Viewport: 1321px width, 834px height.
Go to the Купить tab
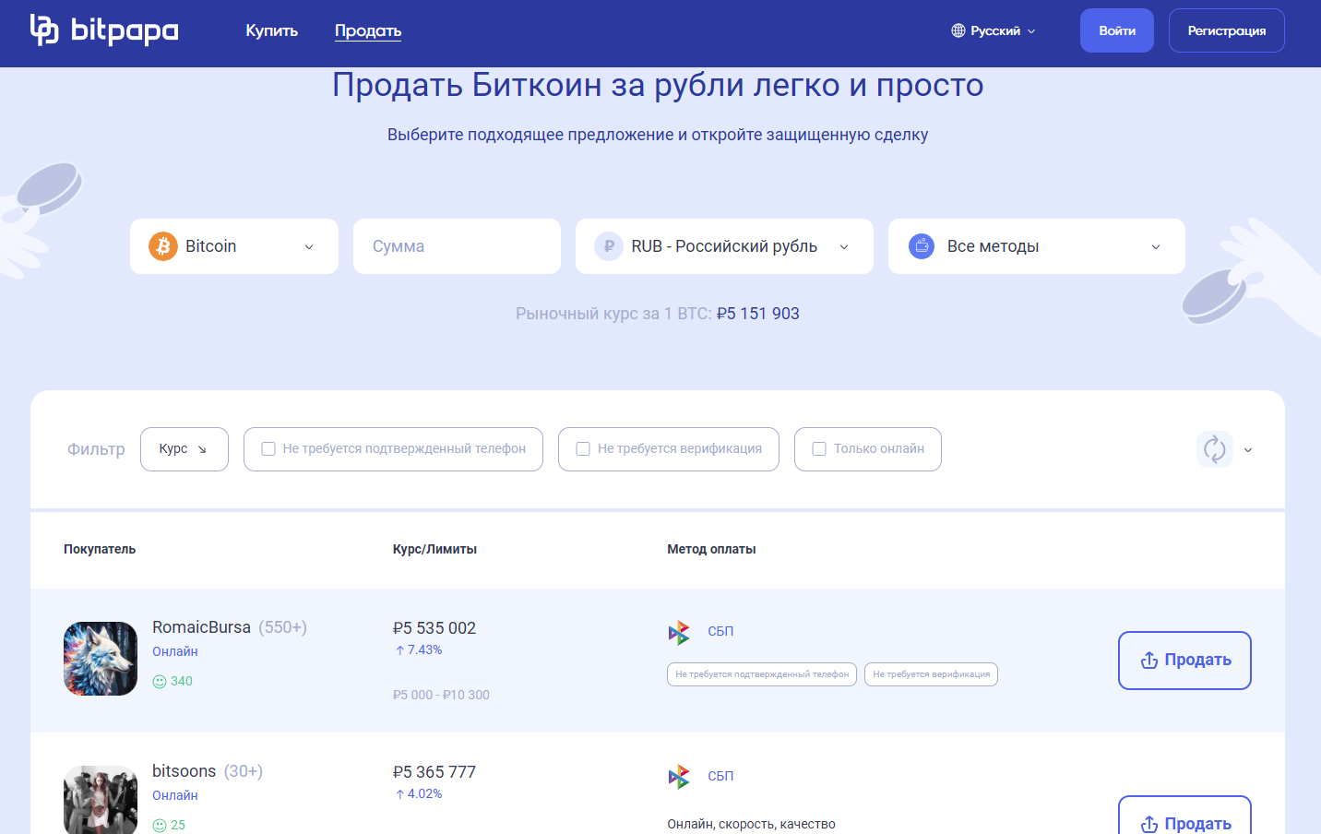(x=271, y=30)
